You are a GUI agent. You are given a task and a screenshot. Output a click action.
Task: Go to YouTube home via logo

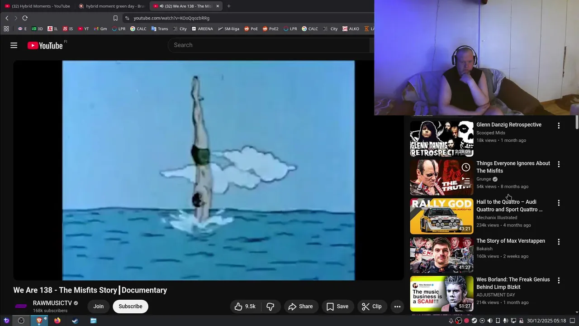click(x=45, y=45)
